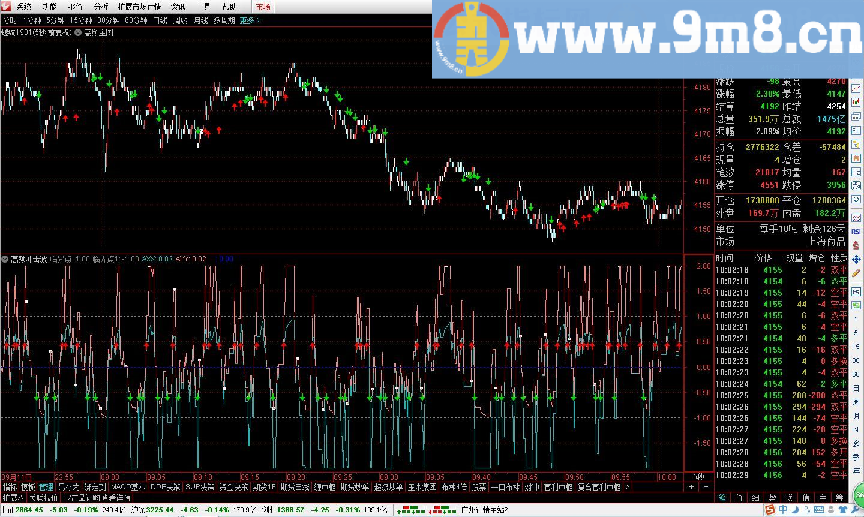Switch to the 日线 period tab
The image size is (864, 517).
pyautogui.click(x=160, y=20)
